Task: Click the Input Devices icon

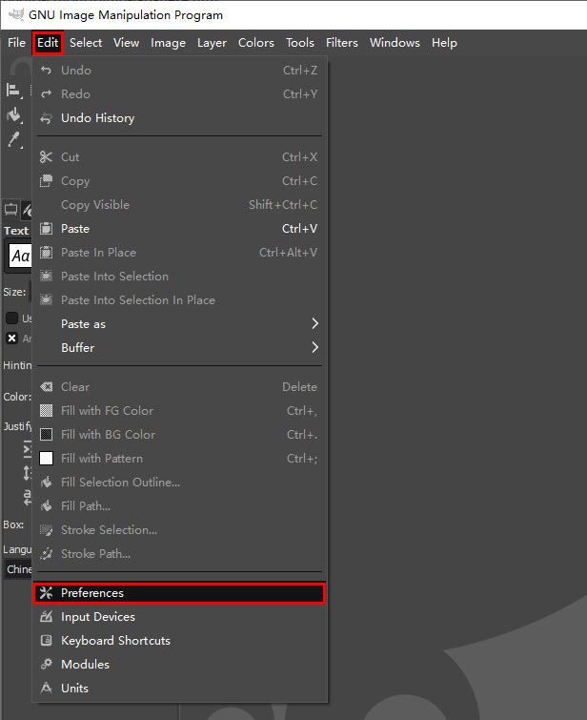Action: [46, 617]
